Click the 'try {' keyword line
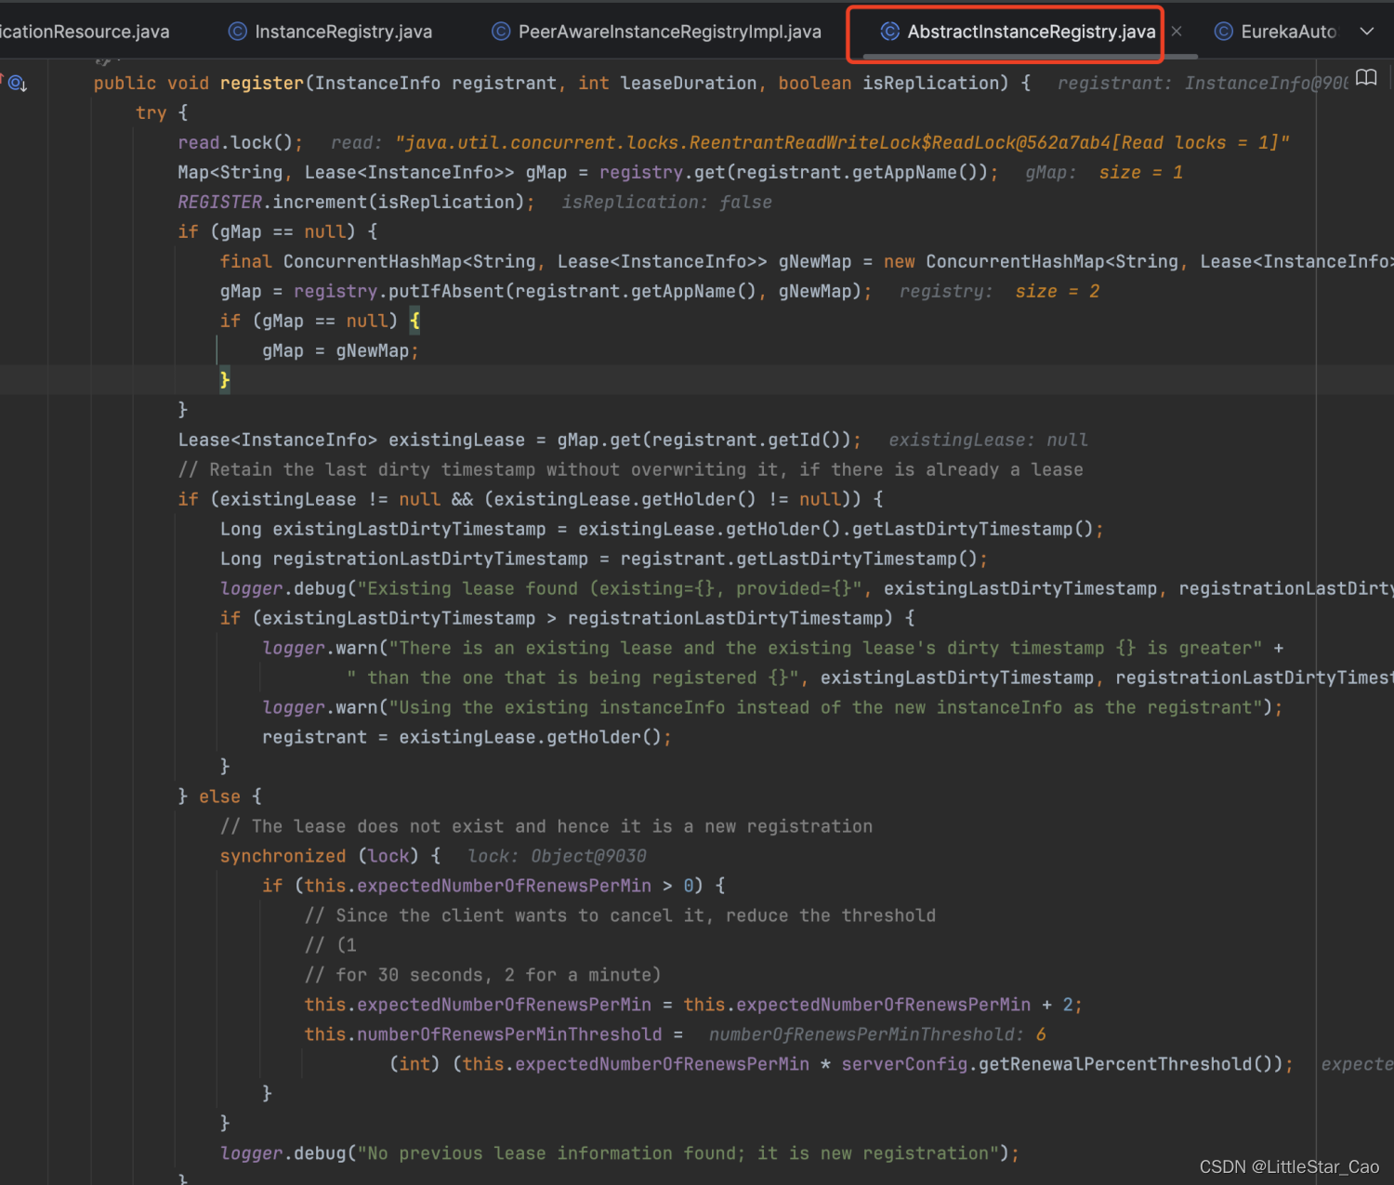Screen dimensions: 1394x1185 coord(162,113)
